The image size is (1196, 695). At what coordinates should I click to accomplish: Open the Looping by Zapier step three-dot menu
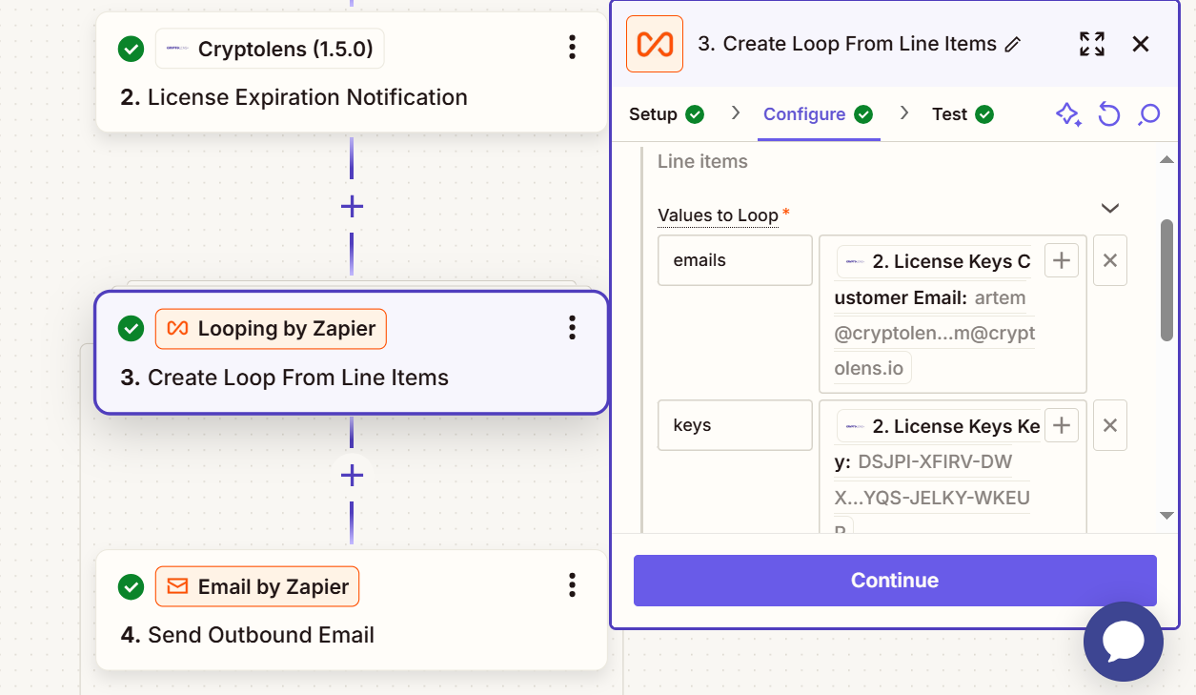click(x=572, y=328)
